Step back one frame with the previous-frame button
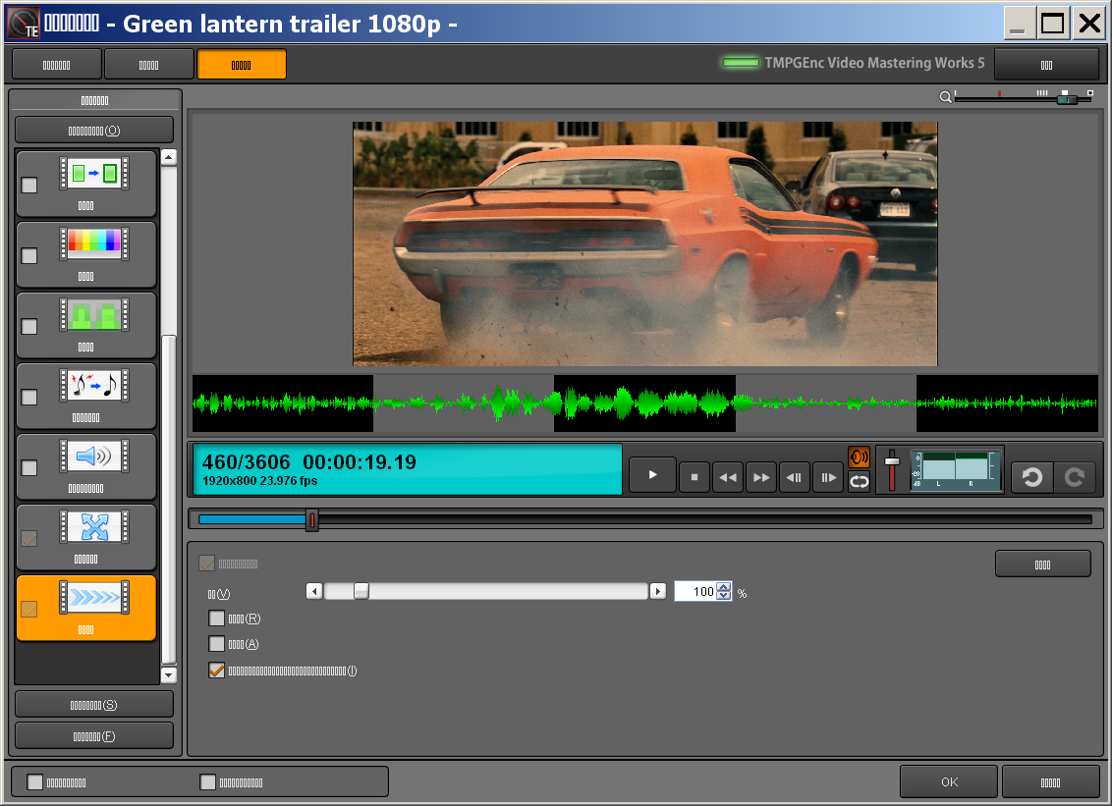Screen dimensions: 1112x806 (795, 477)
